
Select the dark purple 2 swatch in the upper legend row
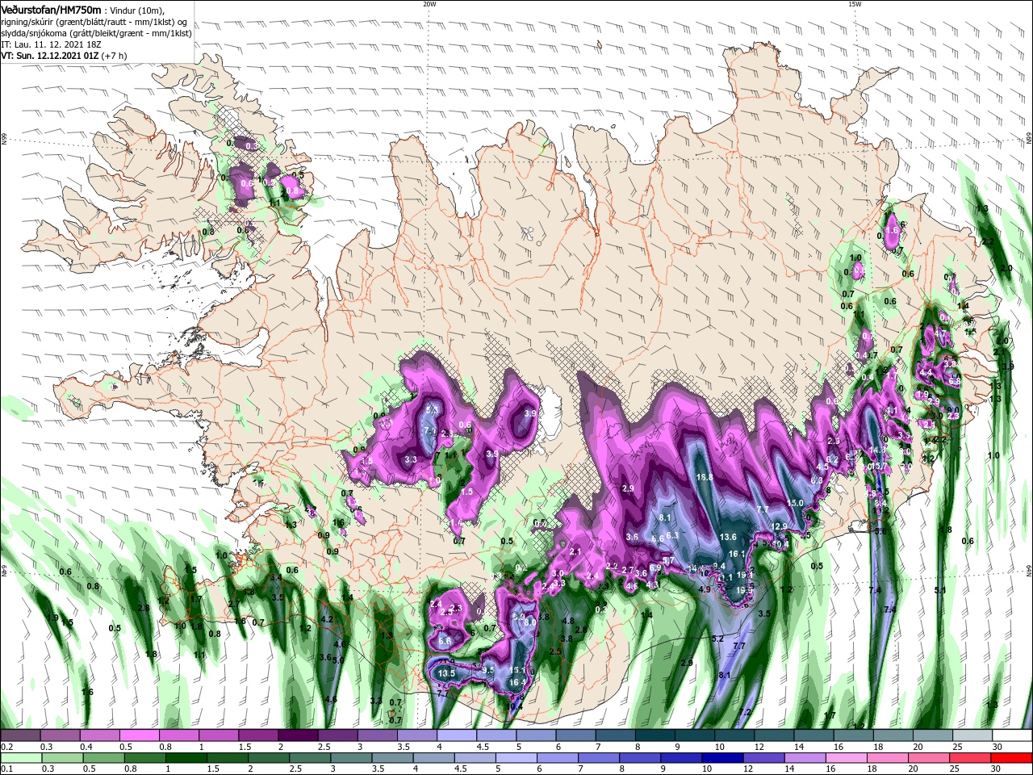(x=298, y=735)
